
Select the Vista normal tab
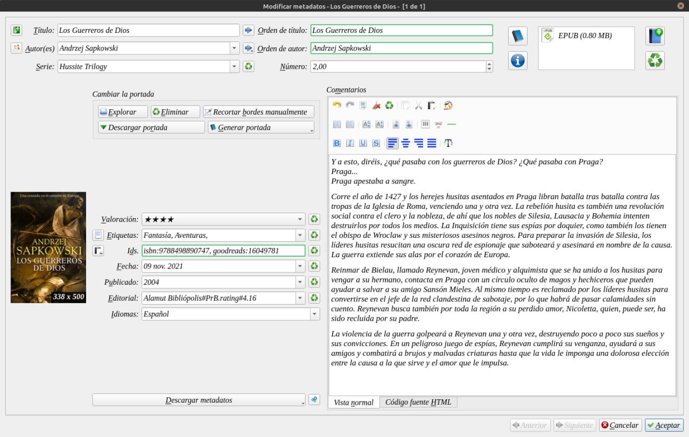[353, 403]
